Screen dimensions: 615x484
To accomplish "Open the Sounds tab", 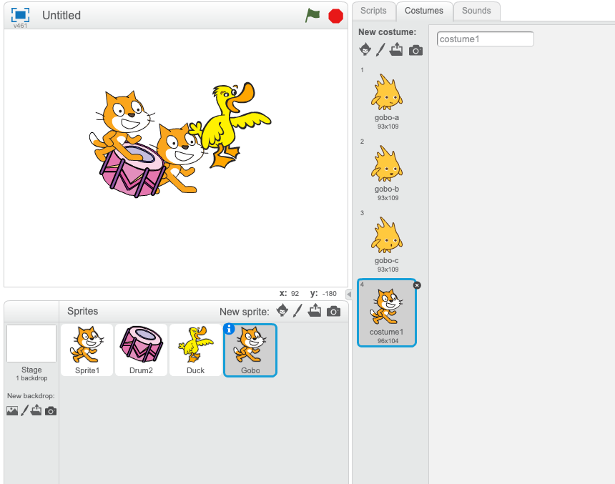I will (x=476, y=11).
